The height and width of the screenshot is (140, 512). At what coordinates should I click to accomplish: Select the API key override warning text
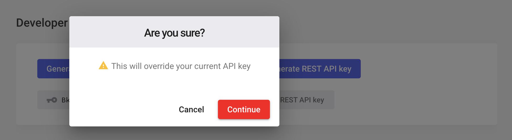point(181,66)
